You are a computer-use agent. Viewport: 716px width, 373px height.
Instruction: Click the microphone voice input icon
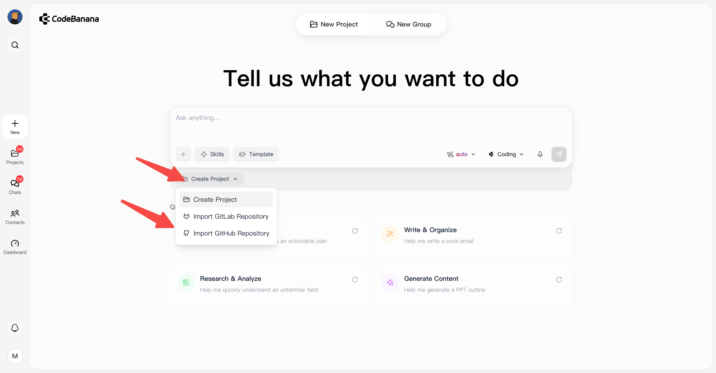click(540, 154)
